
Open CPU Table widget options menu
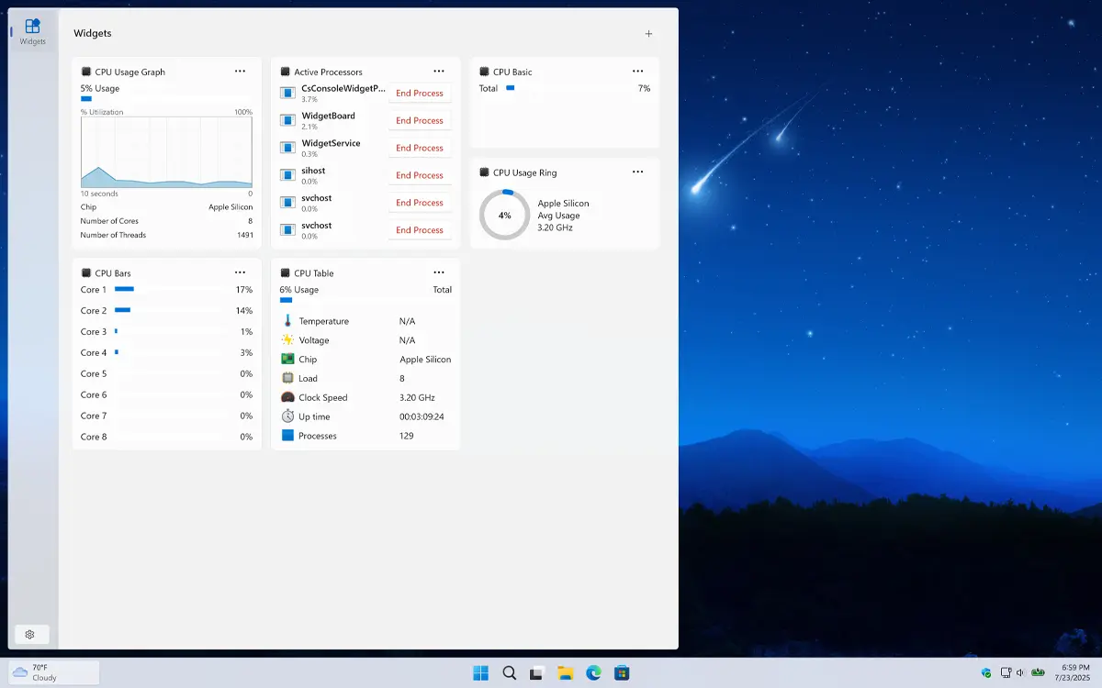(x=439, y=272)
